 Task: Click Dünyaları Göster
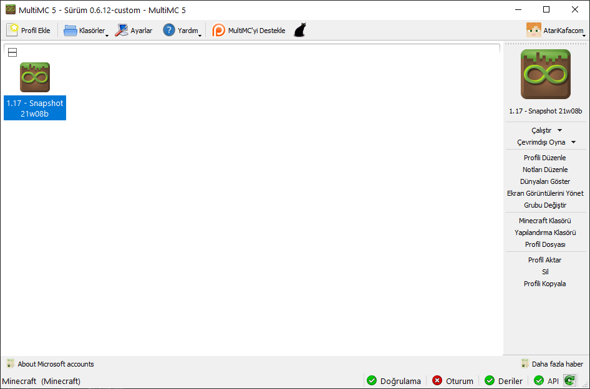click(545, 181)
